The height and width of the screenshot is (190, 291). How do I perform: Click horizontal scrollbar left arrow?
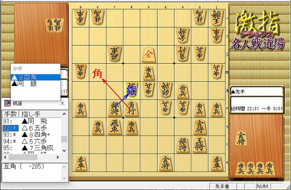pyautogui.click(x=5, y=157)
